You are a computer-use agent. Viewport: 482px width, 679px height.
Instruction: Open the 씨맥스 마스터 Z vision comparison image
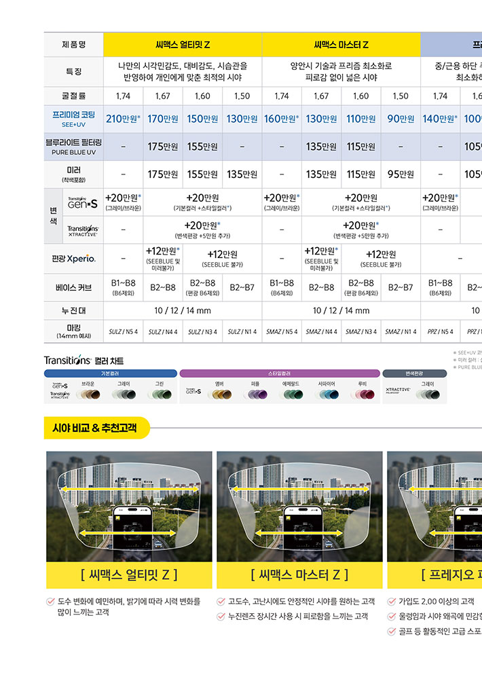coord(299,507)
